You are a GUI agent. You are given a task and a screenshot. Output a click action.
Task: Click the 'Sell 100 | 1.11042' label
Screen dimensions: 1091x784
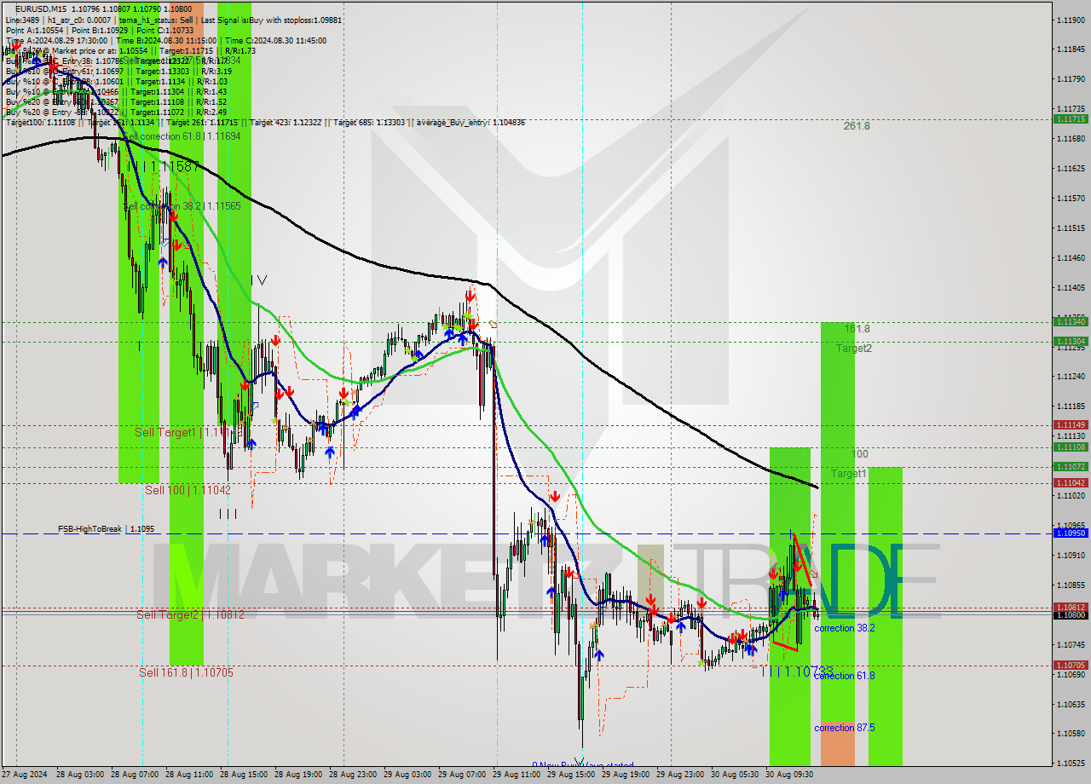point(188,490)
